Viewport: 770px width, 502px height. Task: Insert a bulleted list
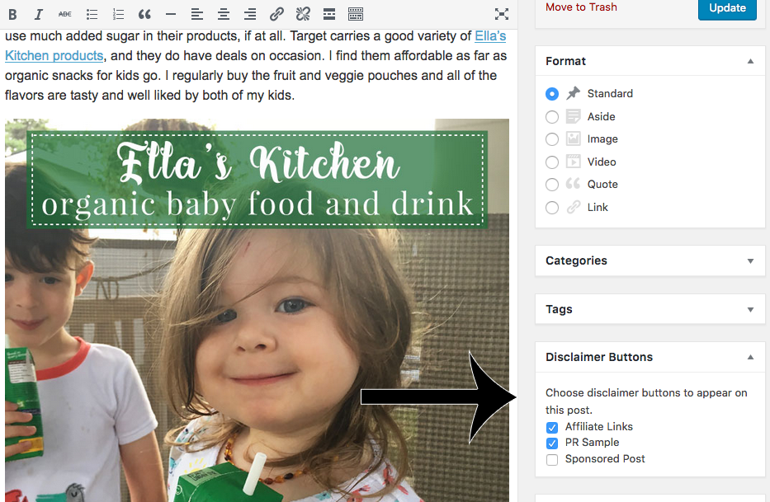click(x=92, y=14)
